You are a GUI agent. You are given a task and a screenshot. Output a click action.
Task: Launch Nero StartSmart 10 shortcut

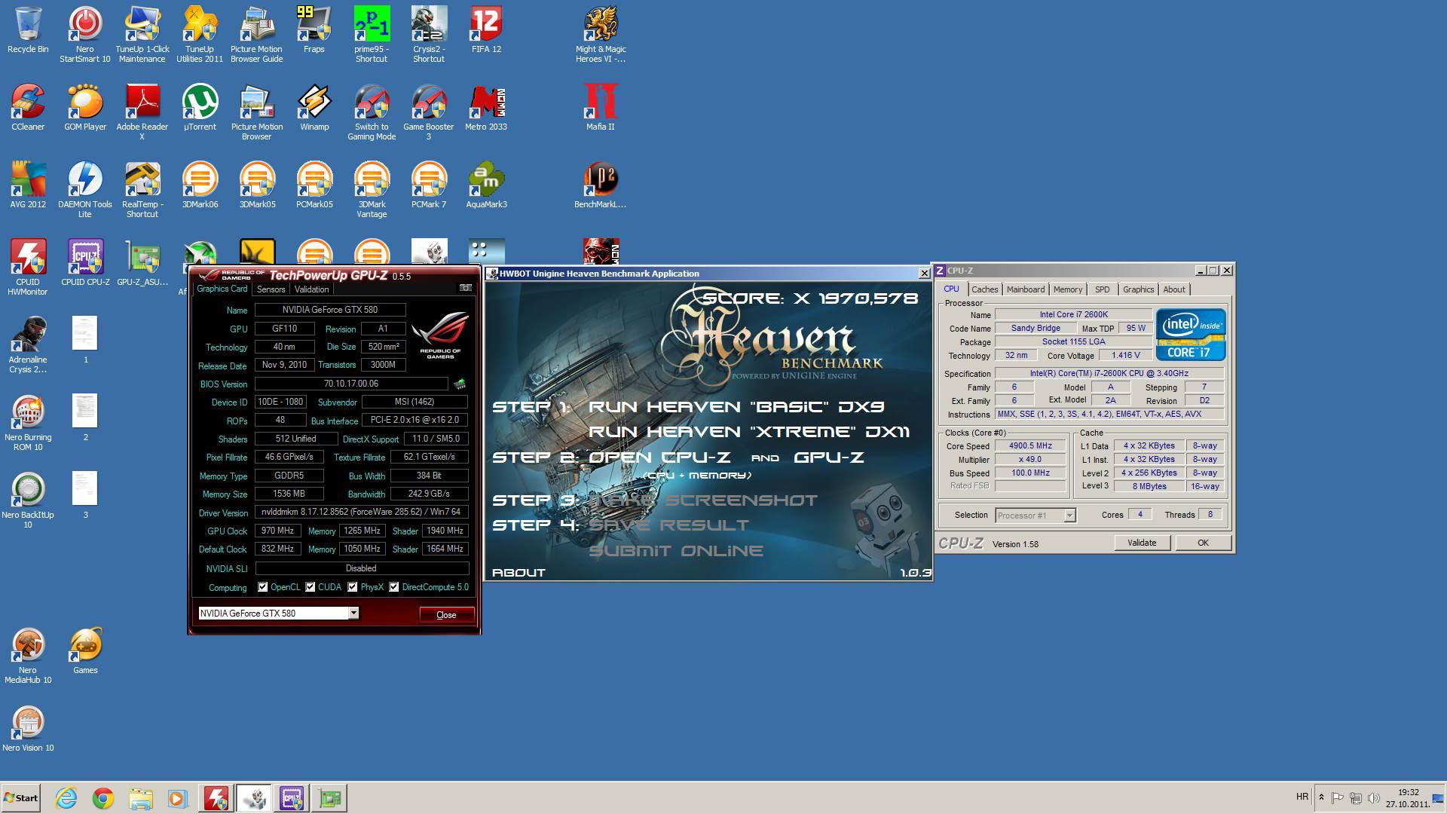[85, 35]
